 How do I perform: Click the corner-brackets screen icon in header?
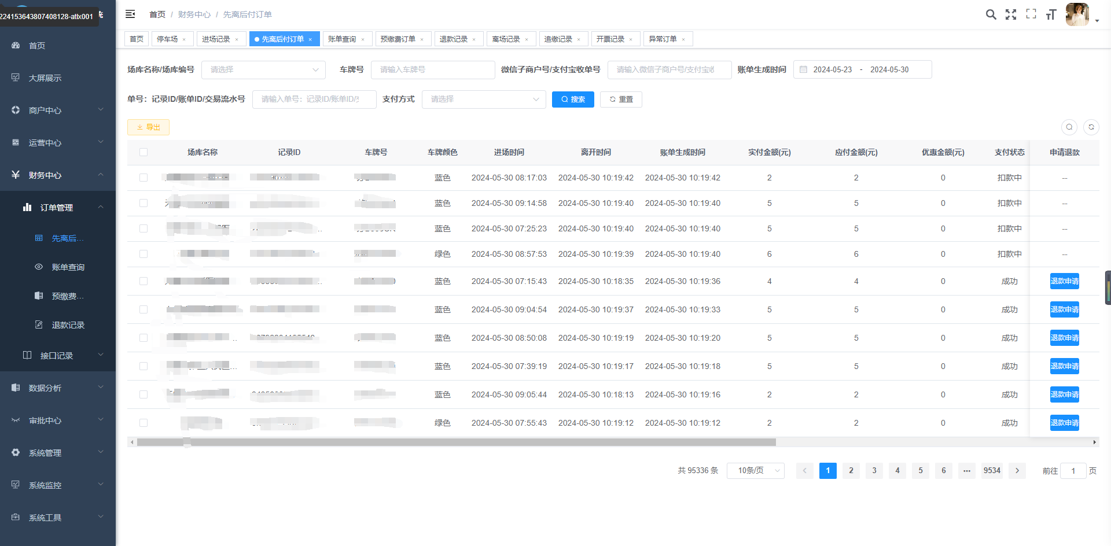1031,14
